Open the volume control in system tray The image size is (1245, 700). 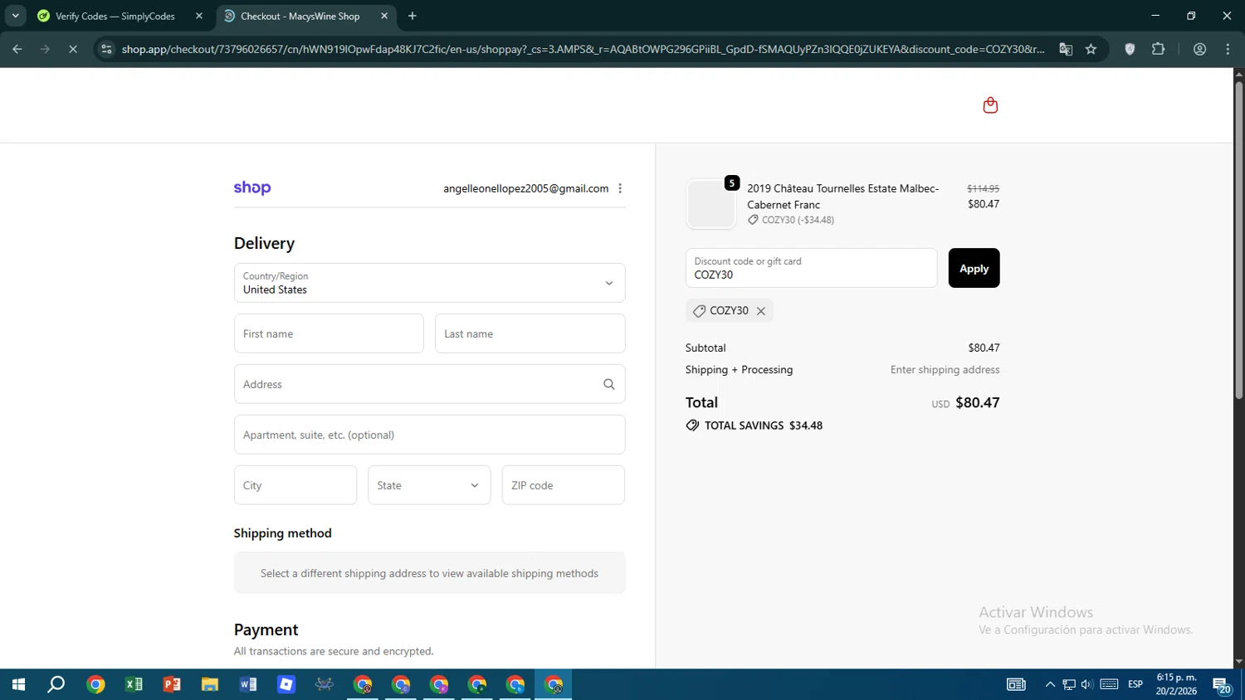[1086, 684]
